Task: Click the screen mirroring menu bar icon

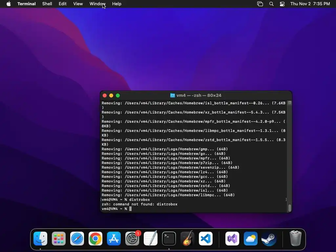Action: coord(260,4)
